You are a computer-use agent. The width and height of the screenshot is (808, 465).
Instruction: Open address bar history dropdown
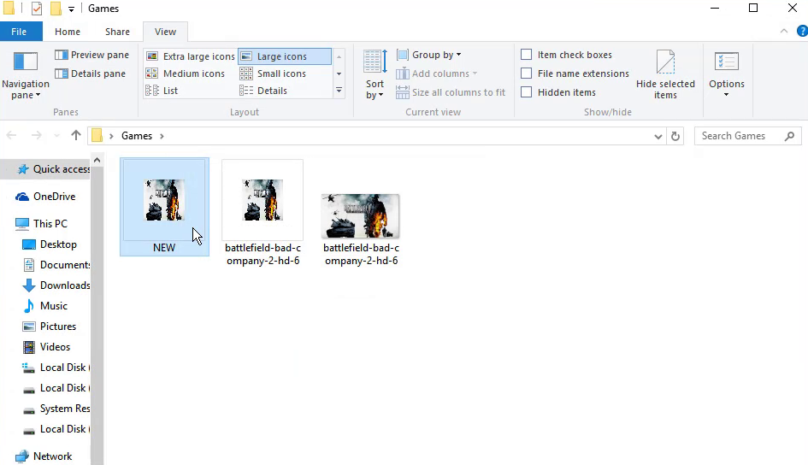pyautogui.click(x=658, y=136)
